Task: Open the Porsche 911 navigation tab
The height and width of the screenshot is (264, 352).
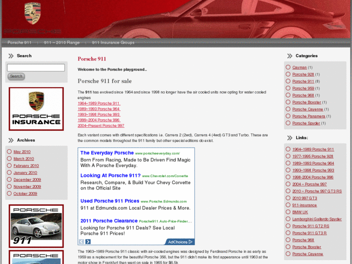Action: tap(19, 43)
